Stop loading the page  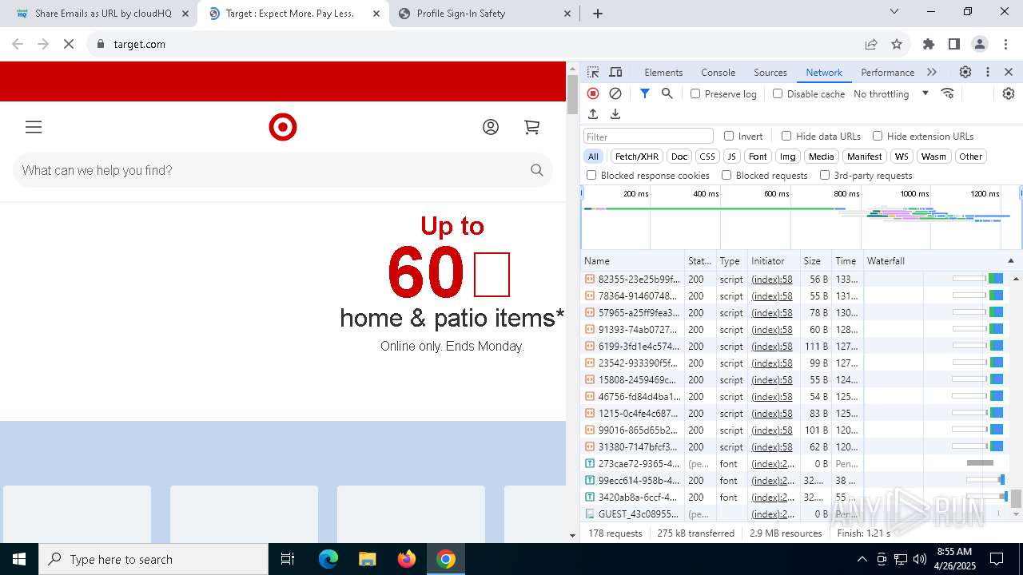69,44
